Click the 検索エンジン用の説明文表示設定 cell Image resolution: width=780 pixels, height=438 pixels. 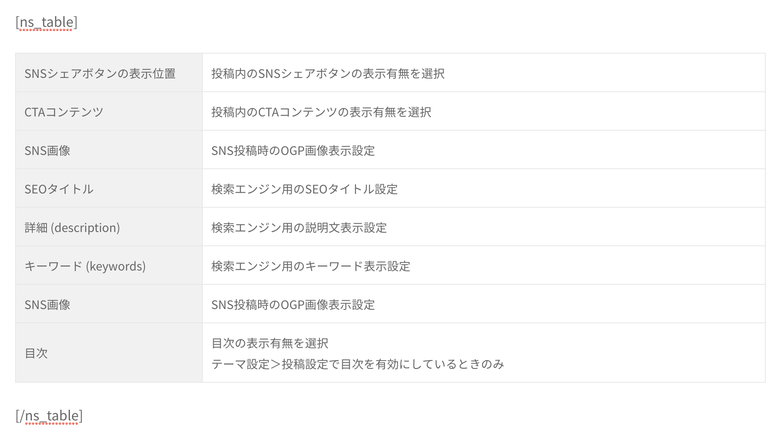[299, 228]
